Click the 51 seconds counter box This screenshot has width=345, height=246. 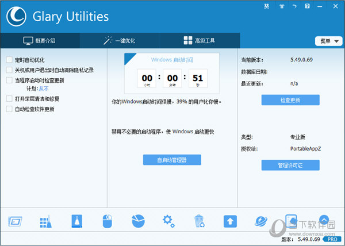coord(198,79)
